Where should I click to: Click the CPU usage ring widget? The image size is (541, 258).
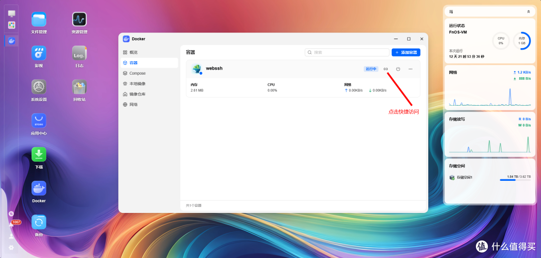(x=500, y=41)
